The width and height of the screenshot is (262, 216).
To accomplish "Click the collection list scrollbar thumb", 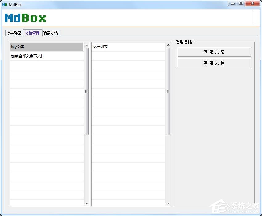I will pyautogui.click(x=86, y=91).
